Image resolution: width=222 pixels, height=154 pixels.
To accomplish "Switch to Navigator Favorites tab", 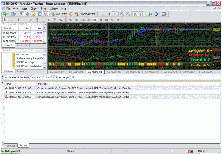I will click(x=22, y=71).
